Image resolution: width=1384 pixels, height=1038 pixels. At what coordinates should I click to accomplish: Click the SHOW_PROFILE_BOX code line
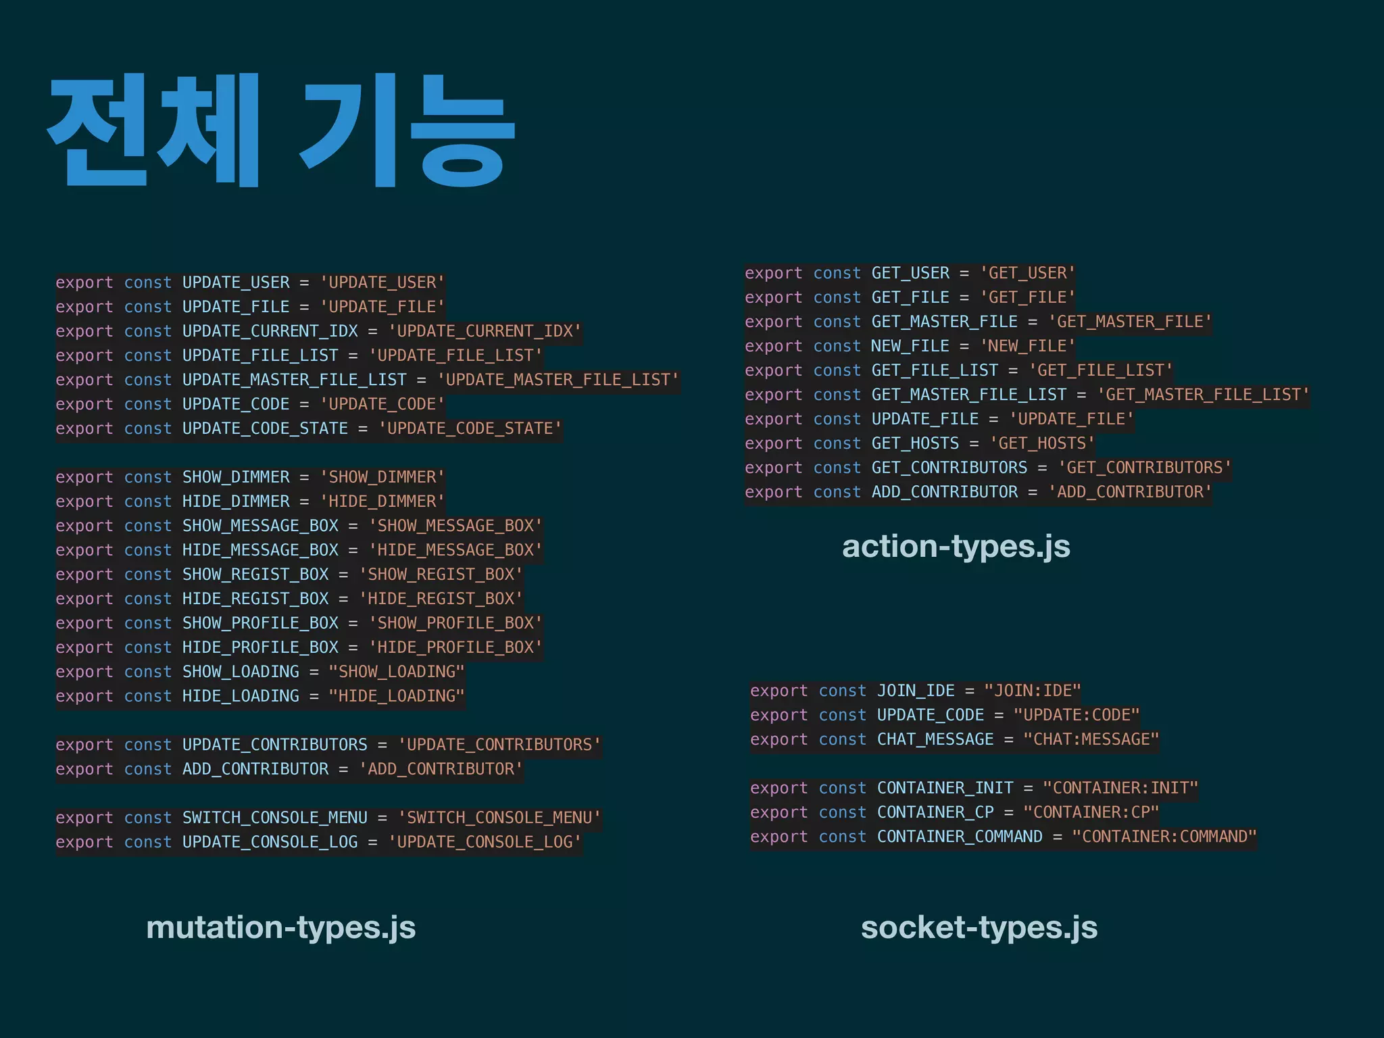pyautogui.click(x=299, y=623)
